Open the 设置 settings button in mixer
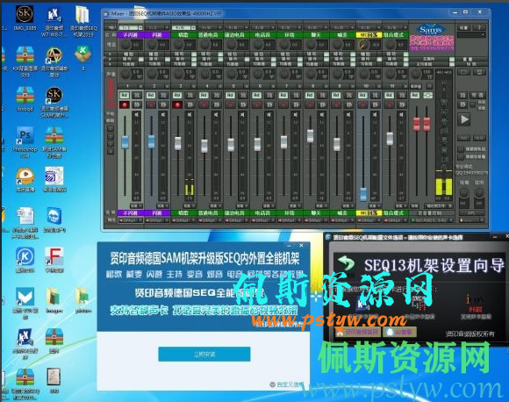 pyautogui.click(x=464, y=27)
